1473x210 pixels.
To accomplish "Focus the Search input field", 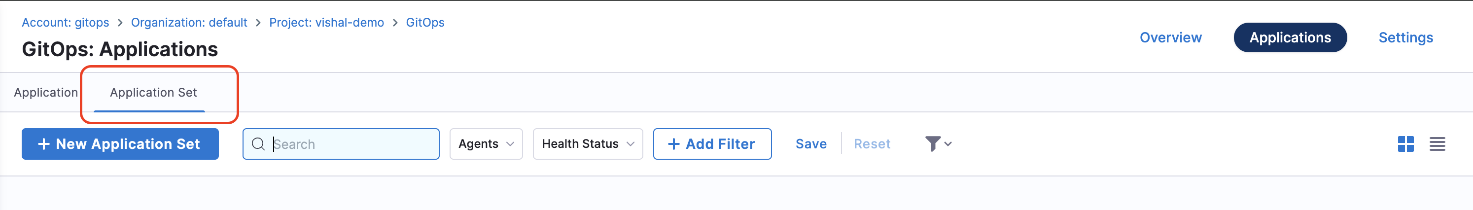I will point(351,144).
